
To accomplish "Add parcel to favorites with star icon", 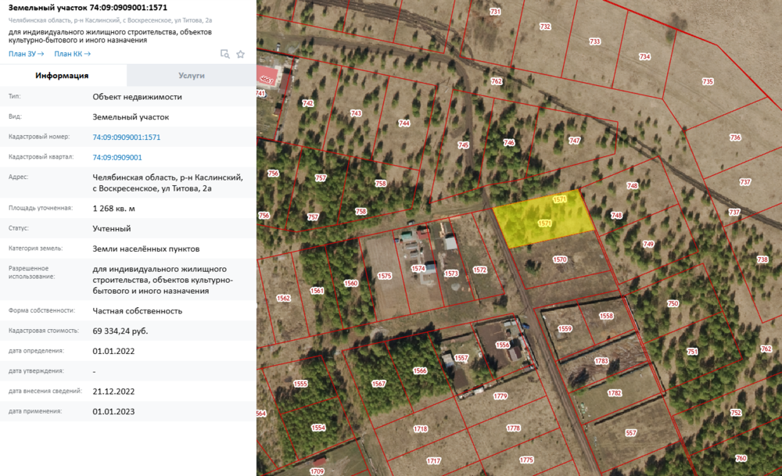I will point(241,54).
